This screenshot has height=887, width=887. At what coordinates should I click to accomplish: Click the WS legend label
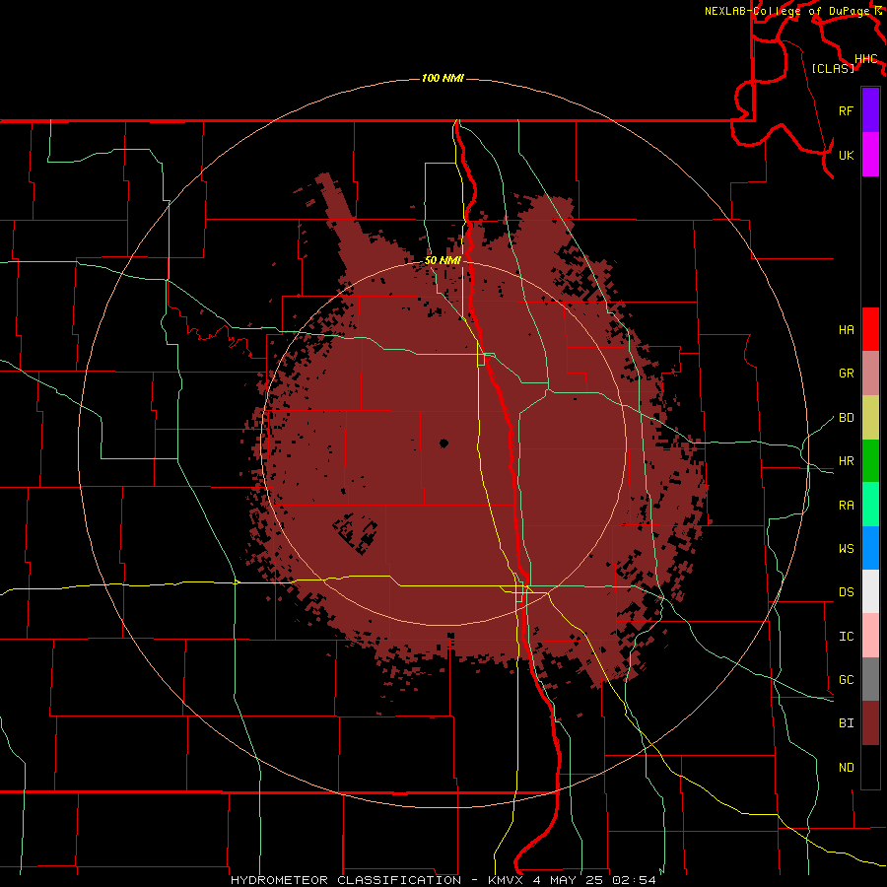tap(846, 549)
